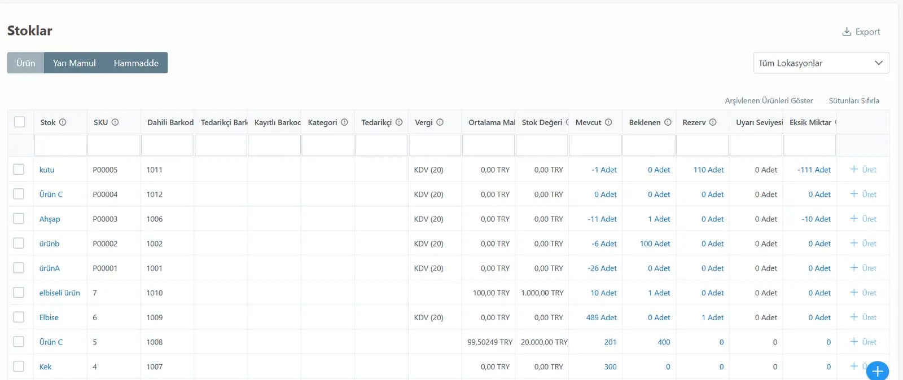
Task: Click the Export download icon
Action: click(847, 32)
